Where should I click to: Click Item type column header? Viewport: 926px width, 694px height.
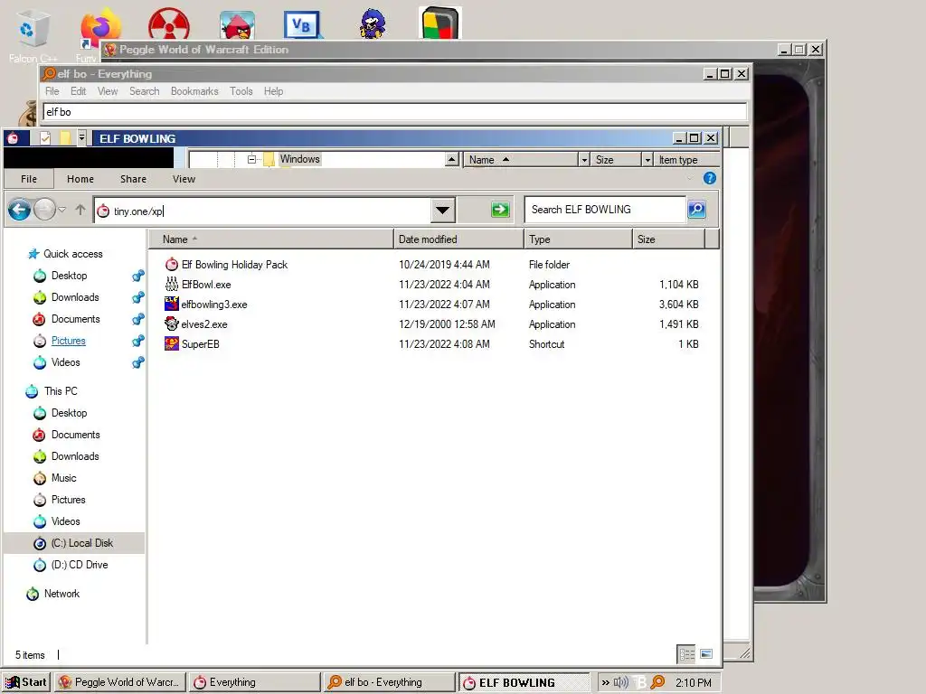[x=686, y=160]
